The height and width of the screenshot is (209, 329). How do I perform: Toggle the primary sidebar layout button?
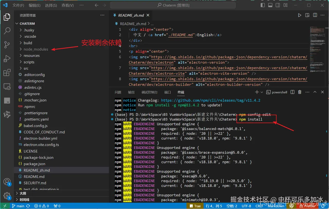tap(263, 5)
